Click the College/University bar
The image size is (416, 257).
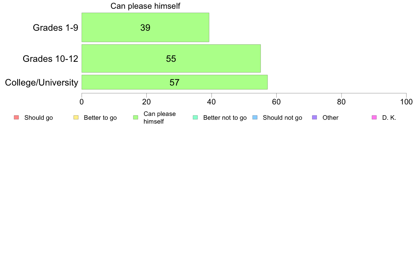(175, 82)
